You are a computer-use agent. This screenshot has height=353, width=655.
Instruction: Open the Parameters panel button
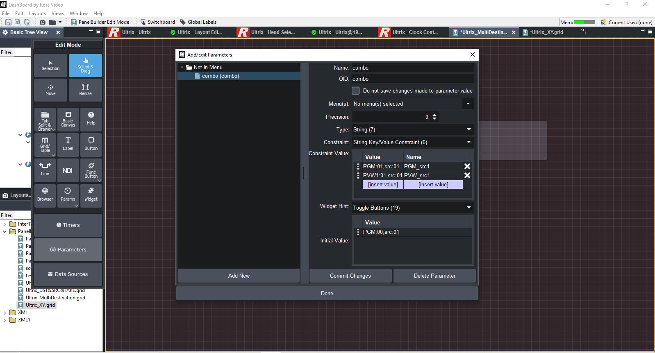[68, 249]
